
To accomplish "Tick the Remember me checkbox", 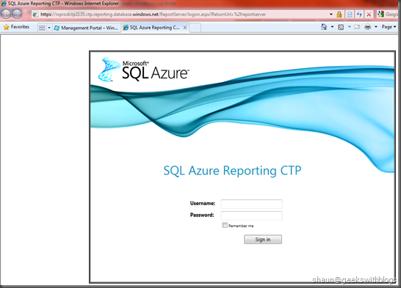I will (x=225, y=225).
